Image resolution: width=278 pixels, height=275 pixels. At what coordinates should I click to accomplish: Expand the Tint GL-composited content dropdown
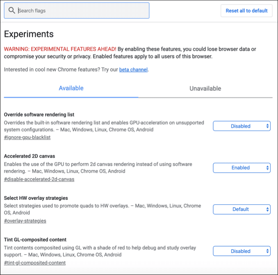click(x=242, y=251)
